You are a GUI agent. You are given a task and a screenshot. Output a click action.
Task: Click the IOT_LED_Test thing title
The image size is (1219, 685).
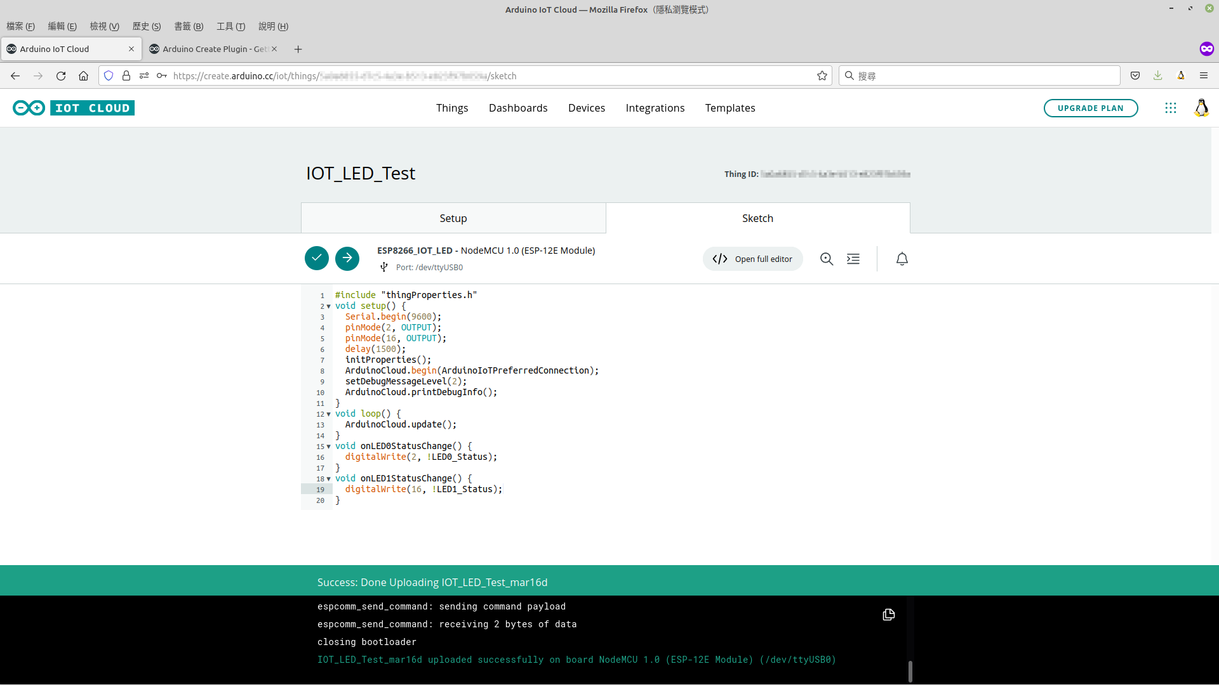[361, 173]
